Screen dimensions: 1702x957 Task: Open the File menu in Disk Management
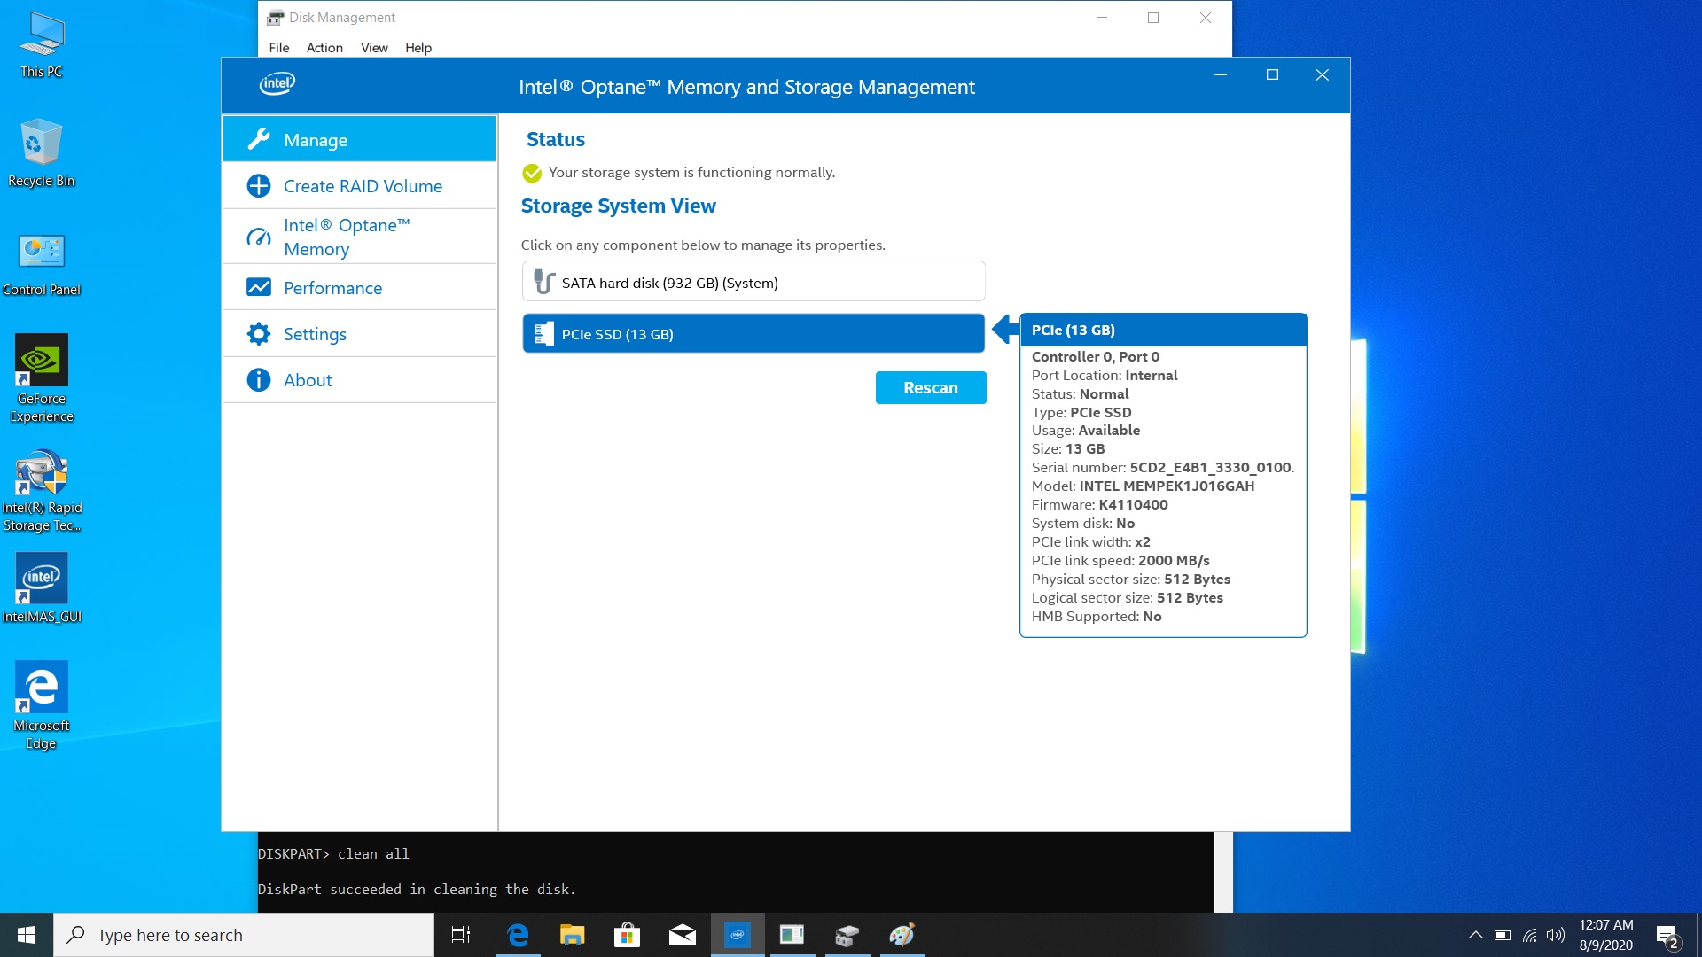click(278, 48)
